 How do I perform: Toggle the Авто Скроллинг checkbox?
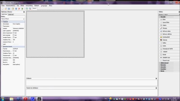tap(13, 33)
